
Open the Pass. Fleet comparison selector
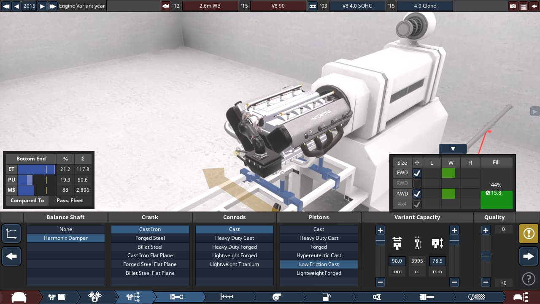pyautogui.click(x=70, y=201)
